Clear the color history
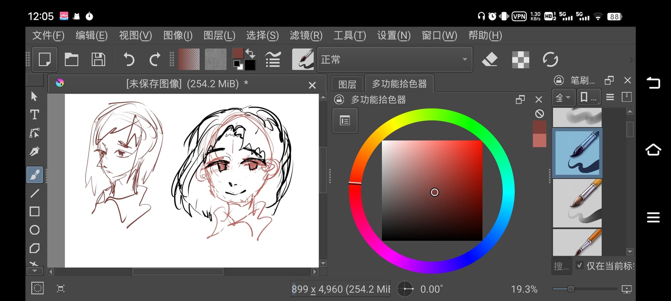The image size is (671, 301). (539, 114)
